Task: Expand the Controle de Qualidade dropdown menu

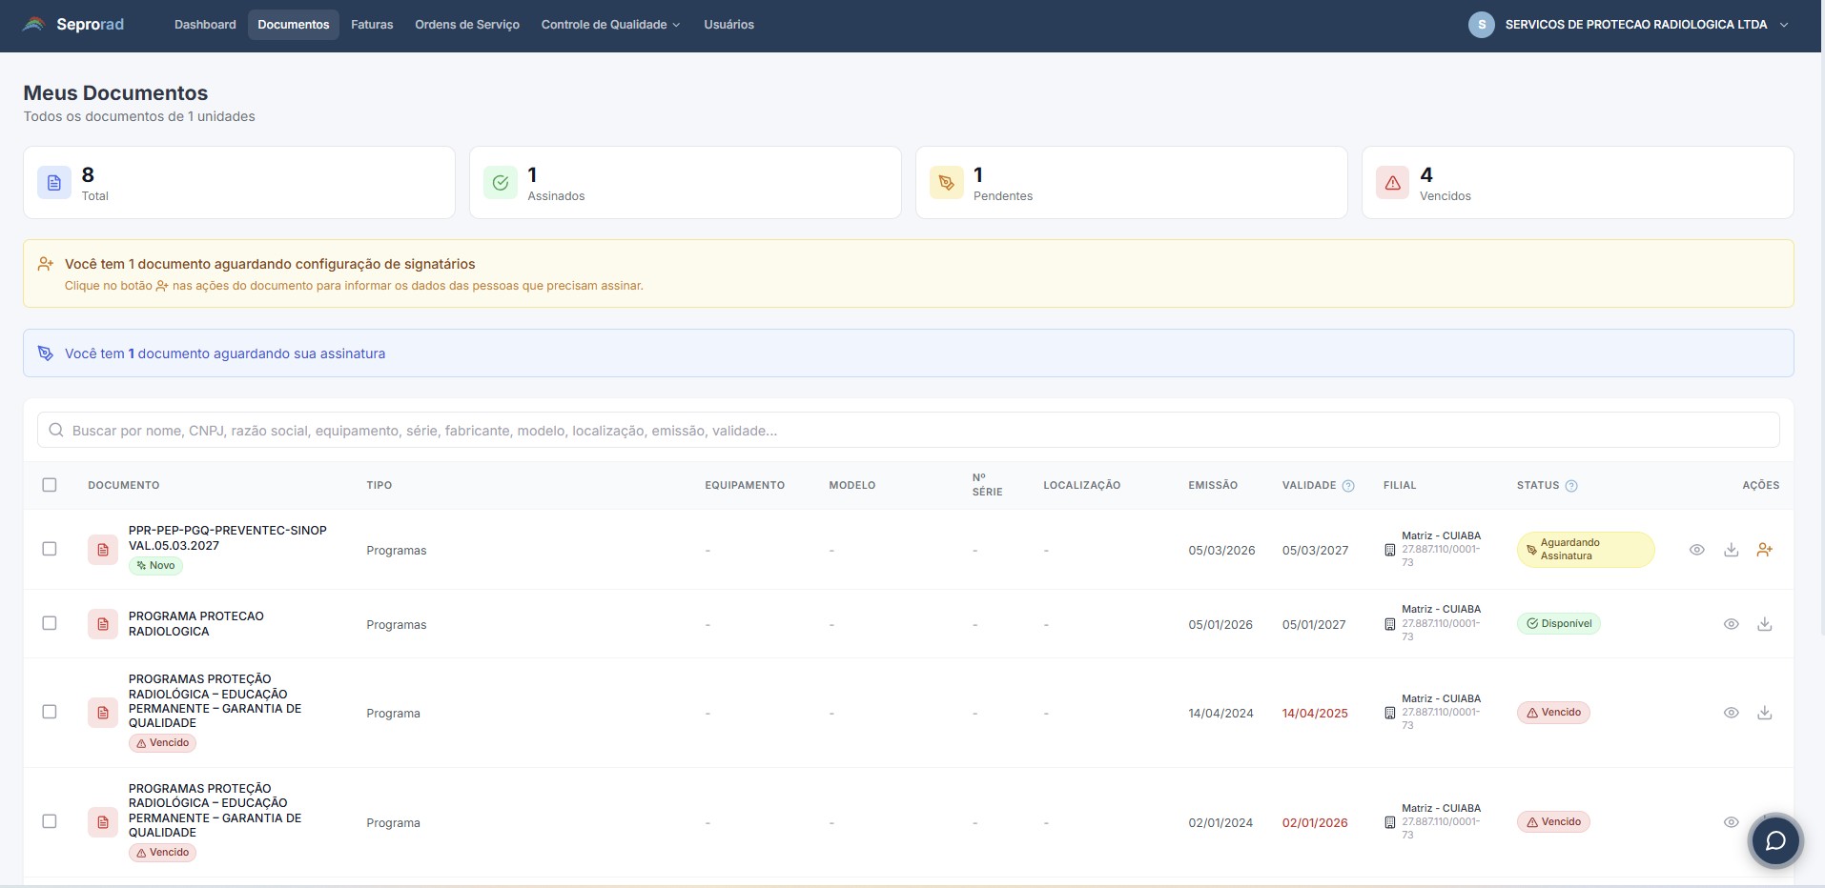Action: pos(609,24)
